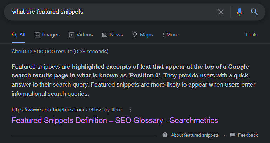Switch to the Videos results tab
The width and height of the screenshot is (270, 143).
(x=81, y=35)
